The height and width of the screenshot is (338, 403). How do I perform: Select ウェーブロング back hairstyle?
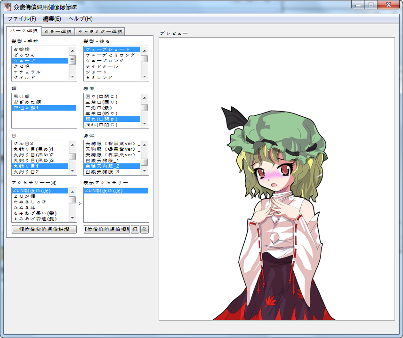coord(113,61)
